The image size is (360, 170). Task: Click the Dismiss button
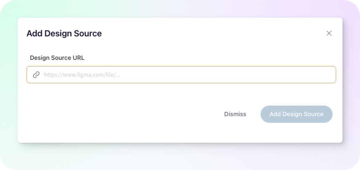coord(235,114)
